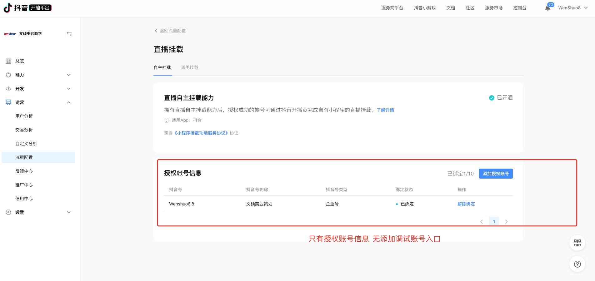595x281 pixels.
Task: Open 反馈中心 in sidebar
Action: 24,171
